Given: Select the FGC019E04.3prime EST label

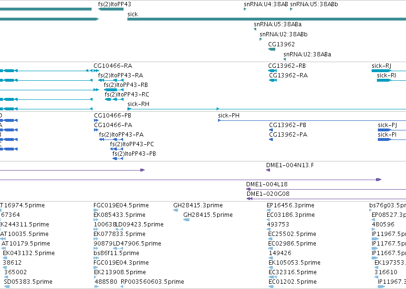Looking at the screenshot, I should click(x=121, y=263).
